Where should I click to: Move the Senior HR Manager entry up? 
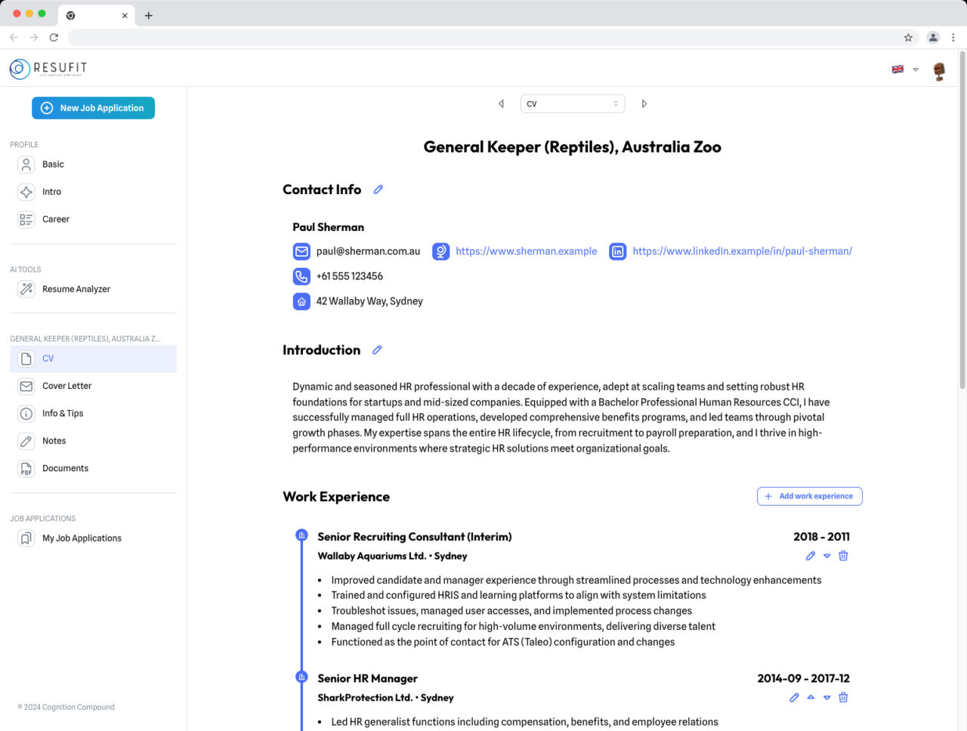pos(810,697)
